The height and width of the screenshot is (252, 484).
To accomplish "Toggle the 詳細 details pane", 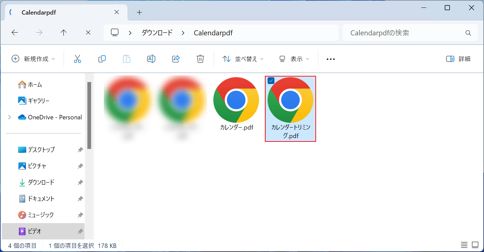I will 458,59.
